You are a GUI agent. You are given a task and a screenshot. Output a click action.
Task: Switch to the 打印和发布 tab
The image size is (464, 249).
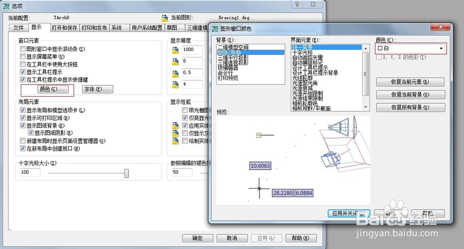(94, 27)
